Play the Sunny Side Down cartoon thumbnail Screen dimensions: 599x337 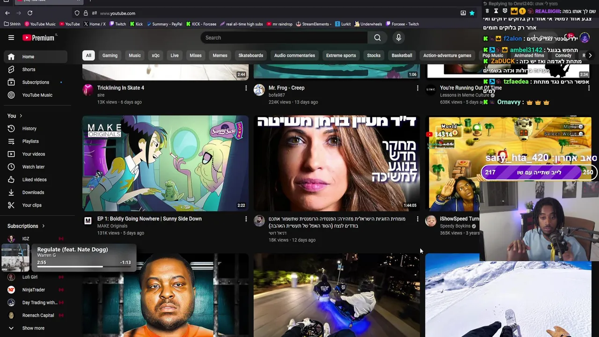click(166, 163)
